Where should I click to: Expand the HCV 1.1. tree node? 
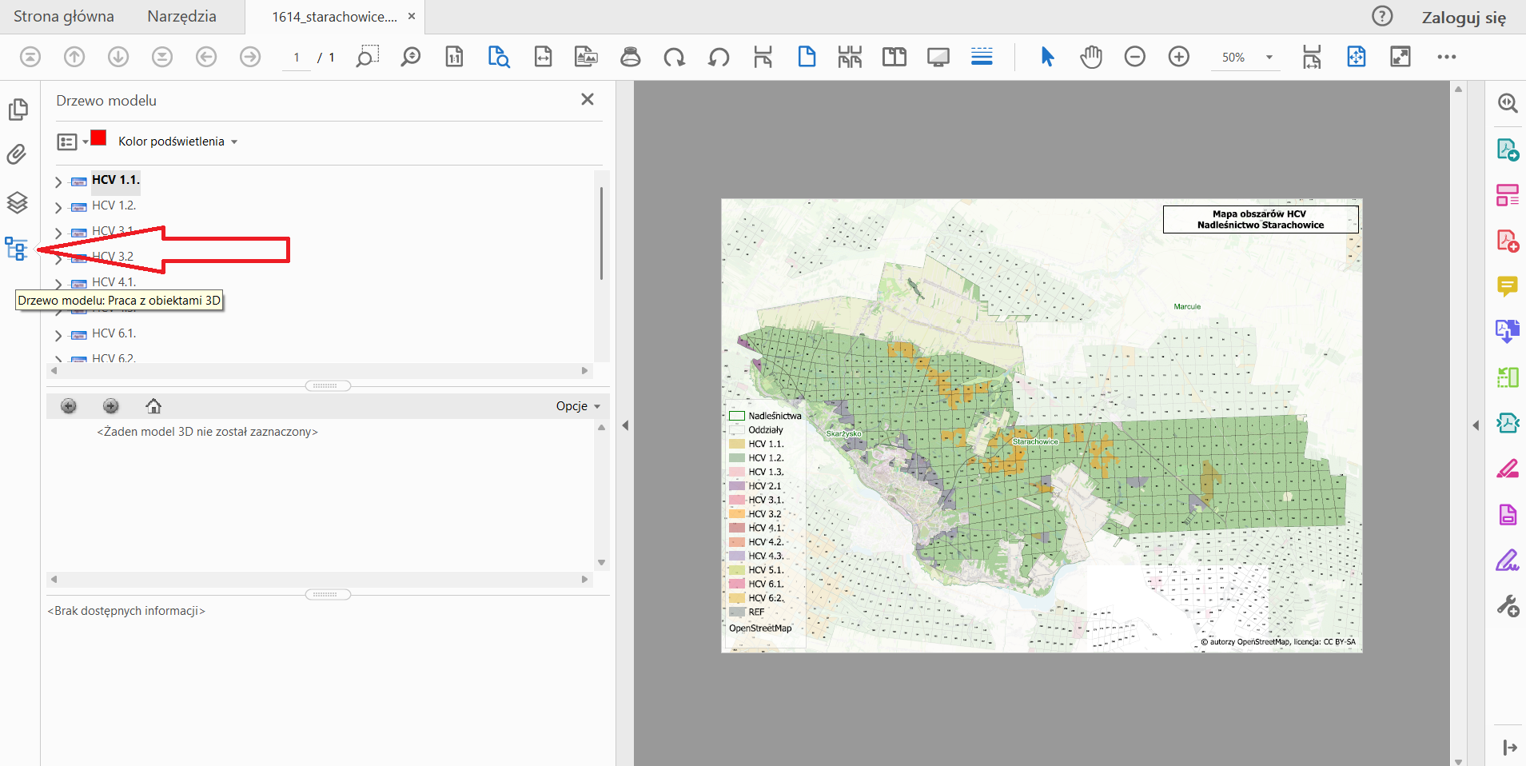click(x=58, y=182)
